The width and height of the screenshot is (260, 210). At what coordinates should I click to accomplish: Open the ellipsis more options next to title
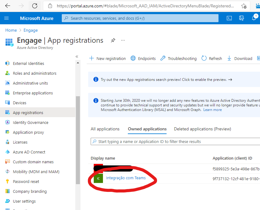[123, 40]
